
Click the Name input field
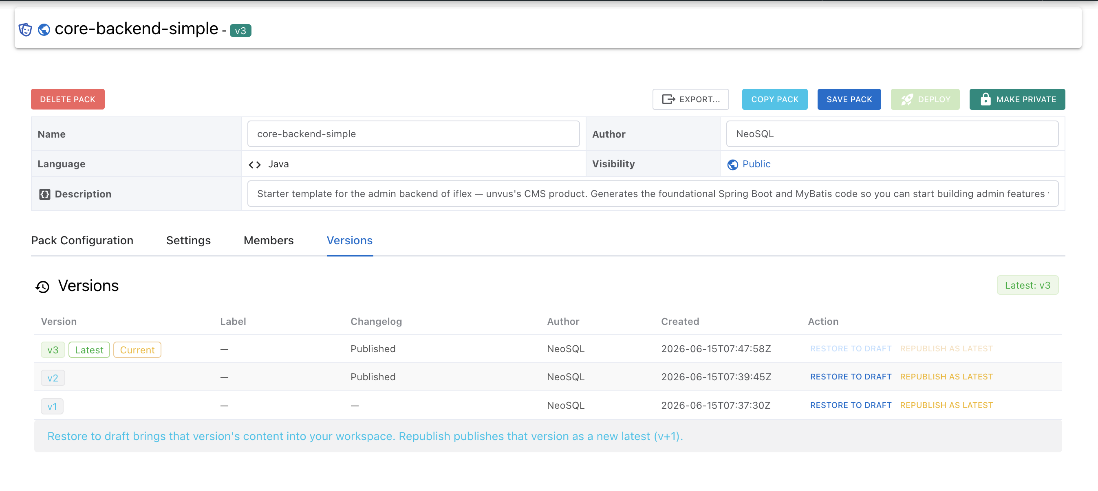[413, 134]
